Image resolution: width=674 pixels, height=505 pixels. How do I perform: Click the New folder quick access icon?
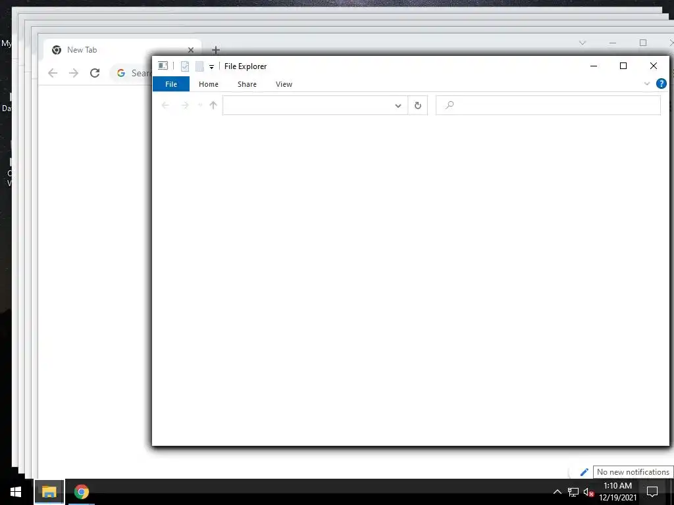[x=199, y=66]
